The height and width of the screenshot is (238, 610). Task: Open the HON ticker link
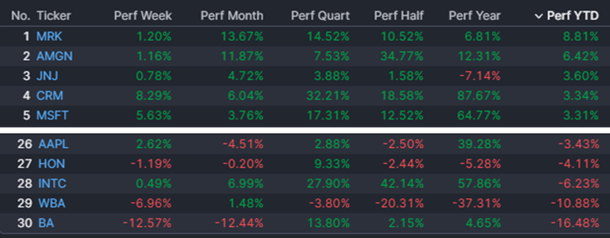[52, 164]
